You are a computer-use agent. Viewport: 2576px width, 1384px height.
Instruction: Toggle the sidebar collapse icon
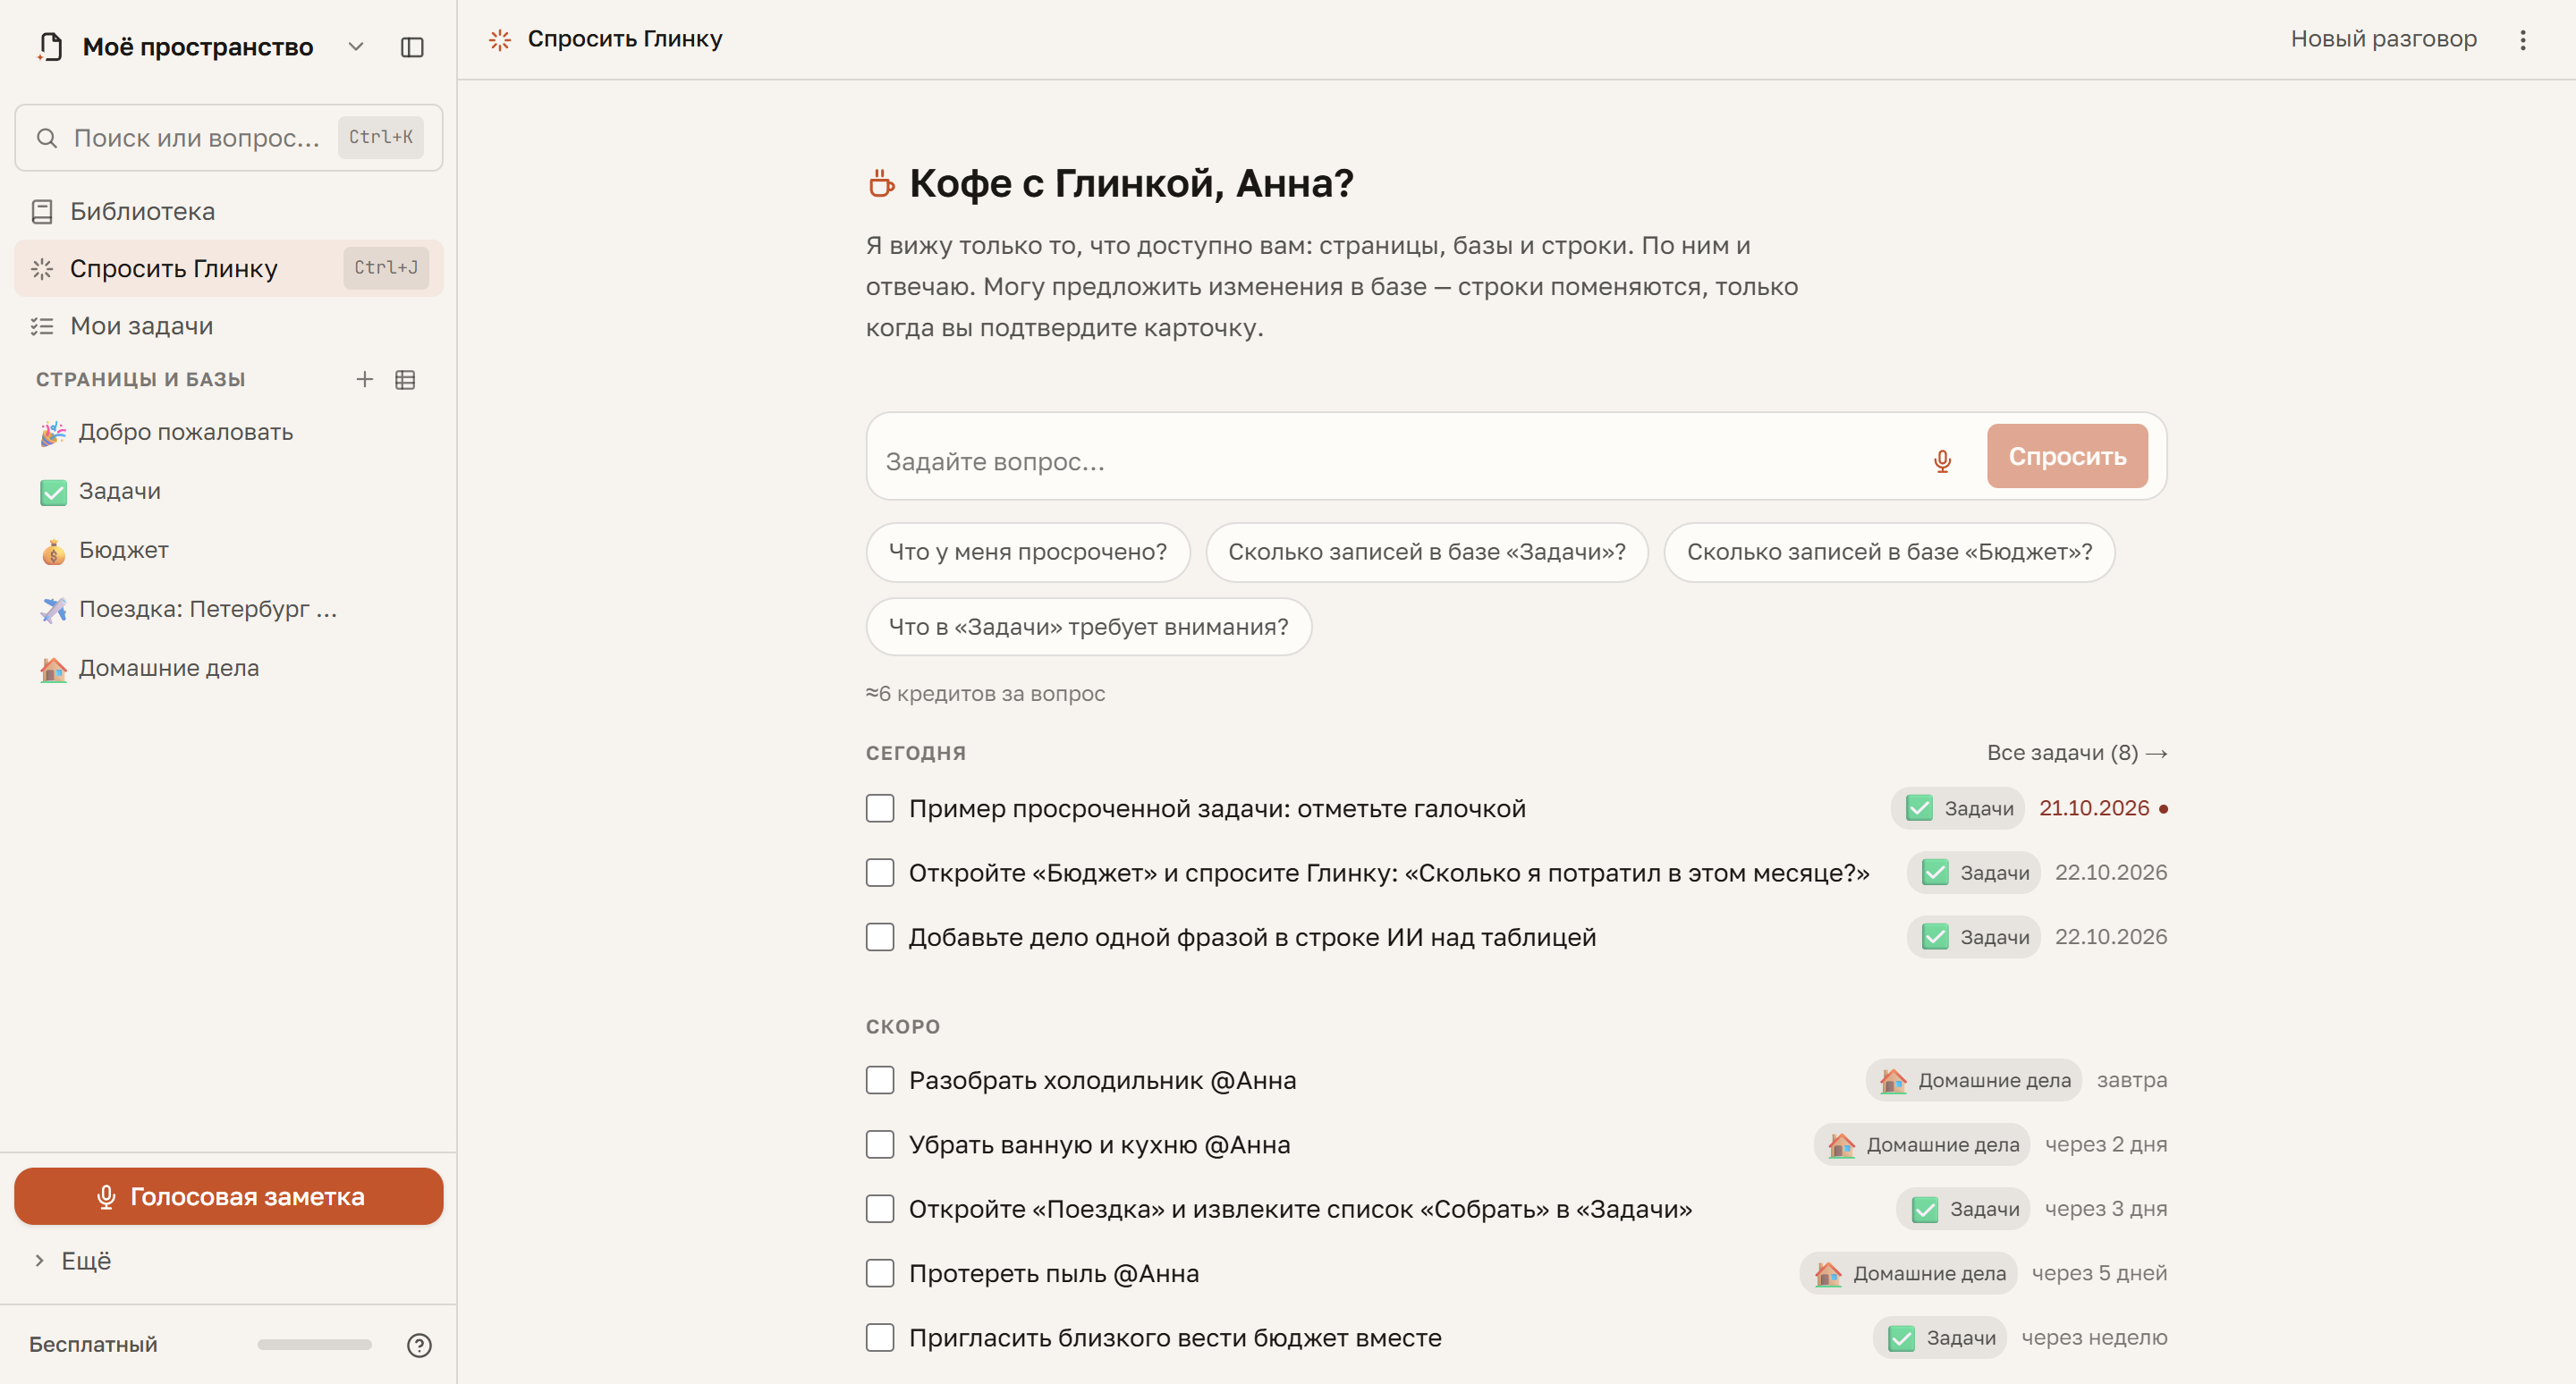point(412,47)
